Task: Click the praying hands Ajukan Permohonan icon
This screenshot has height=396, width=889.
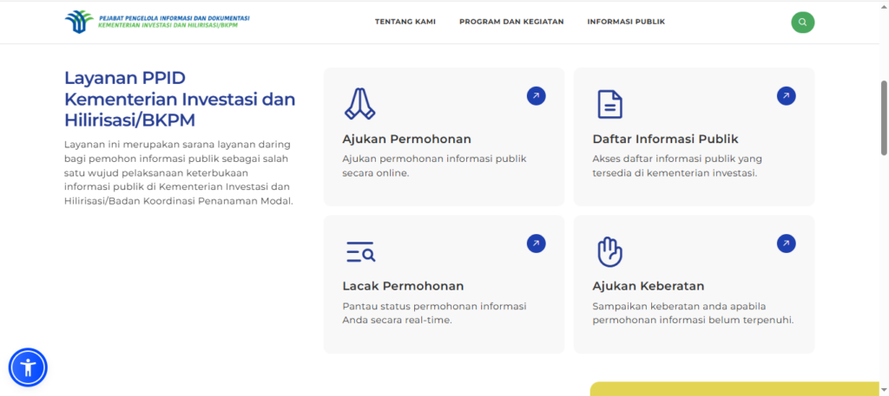Action: pos(359,103)
